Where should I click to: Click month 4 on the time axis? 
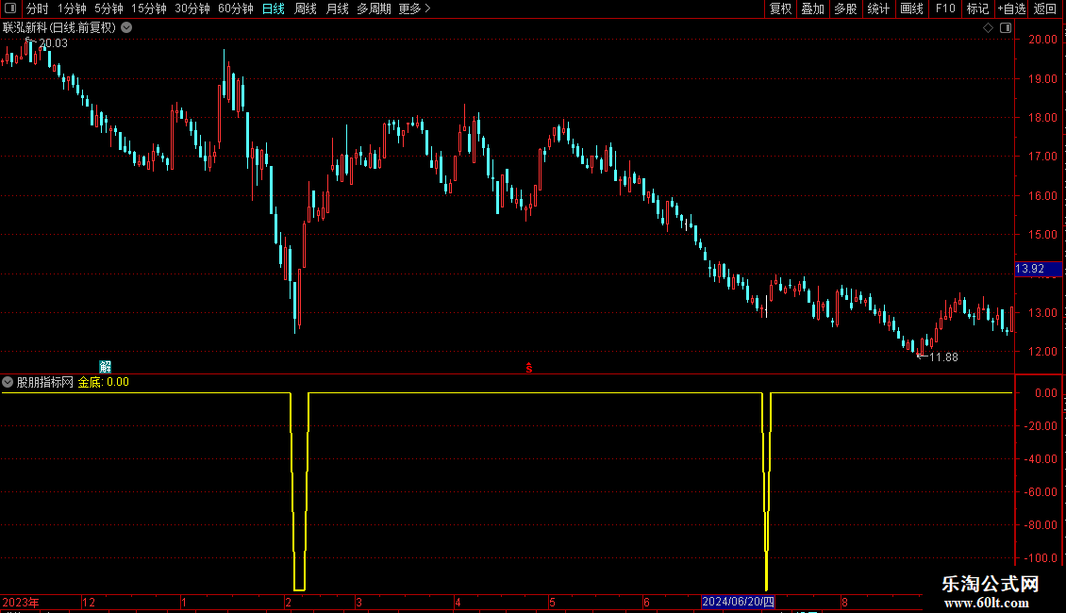[x=458, y=602]
